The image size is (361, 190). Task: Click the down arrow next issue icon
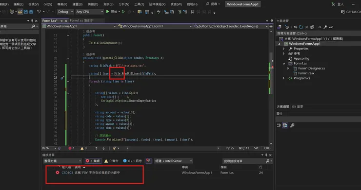point(103,148)
